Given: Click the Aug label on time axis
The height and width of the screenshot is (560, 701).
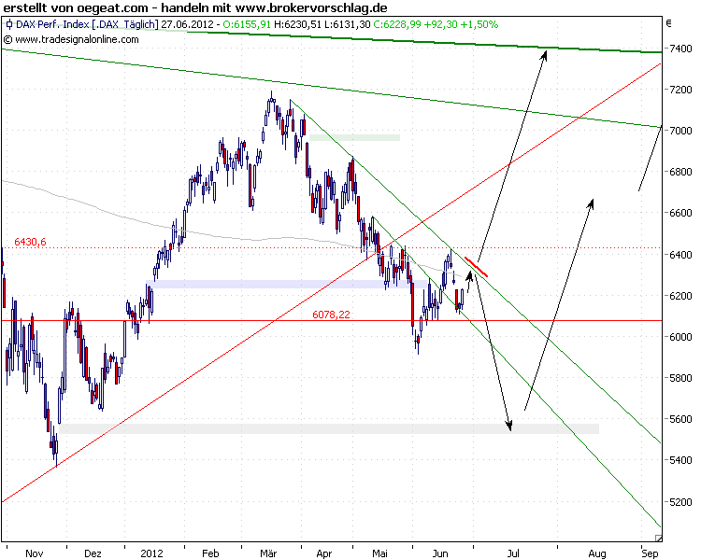Looking at the screenshot, I should [x=597, y=553].
